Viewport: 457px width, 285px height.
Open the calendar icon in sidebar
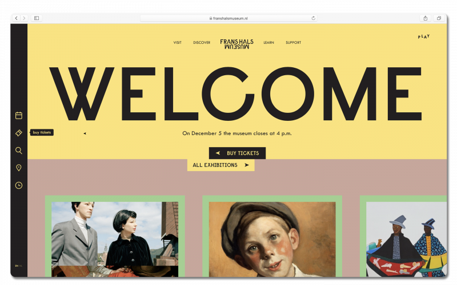pyautogui.click(x=19, y=116)
